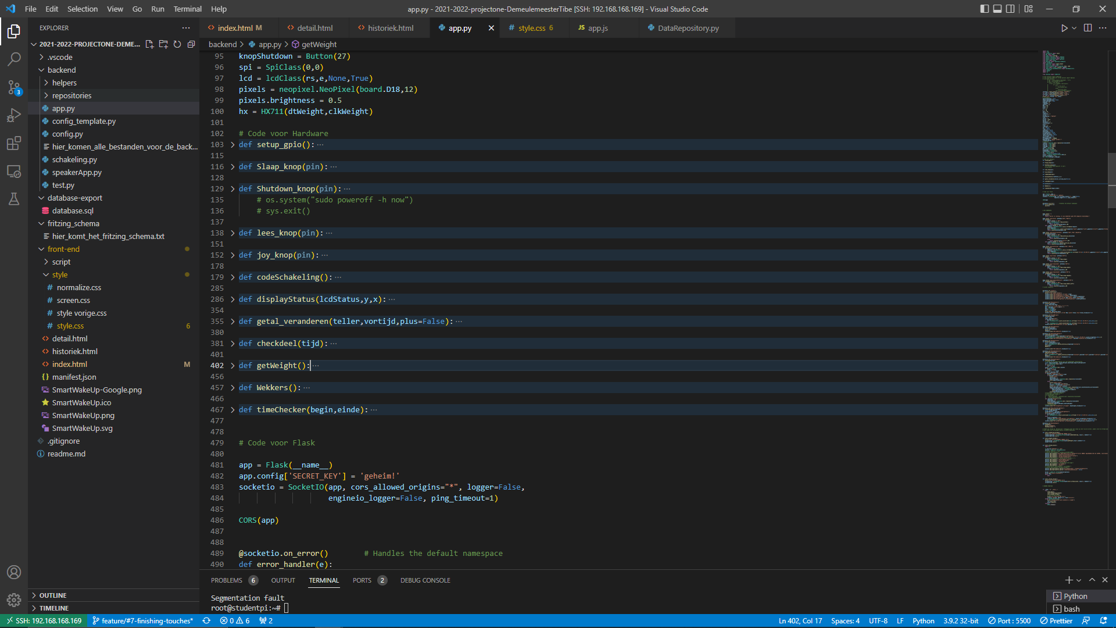The image size is (1116, 628).
Task: Split the editor to the right
Action: tap(1088, 28)
